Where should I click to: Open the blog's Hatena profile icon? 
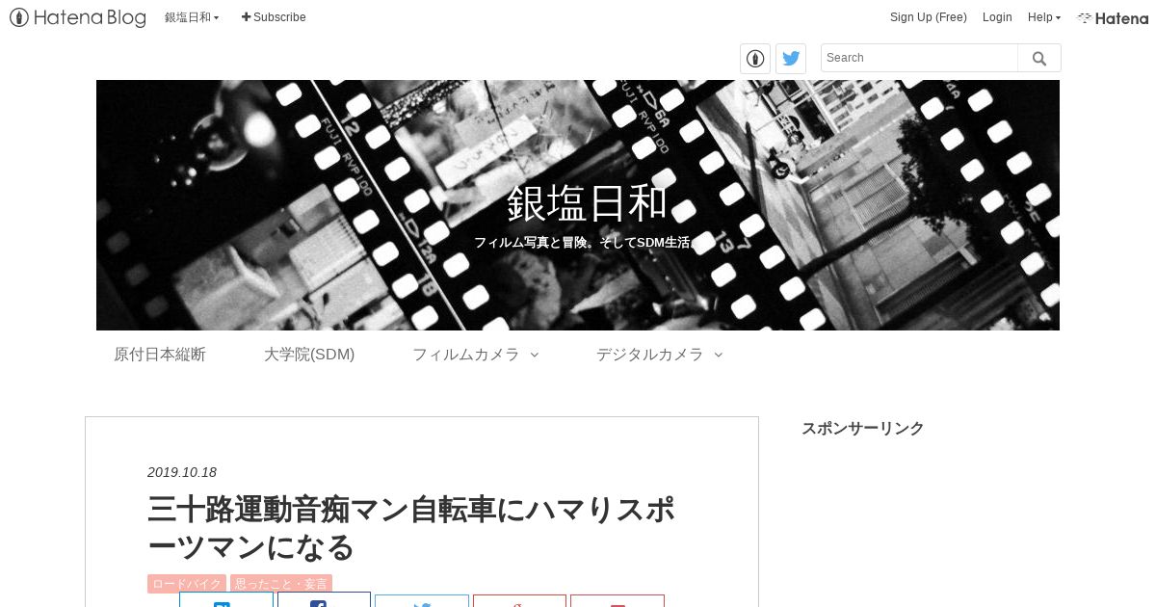pyautogui.click(x=755, y=58)
